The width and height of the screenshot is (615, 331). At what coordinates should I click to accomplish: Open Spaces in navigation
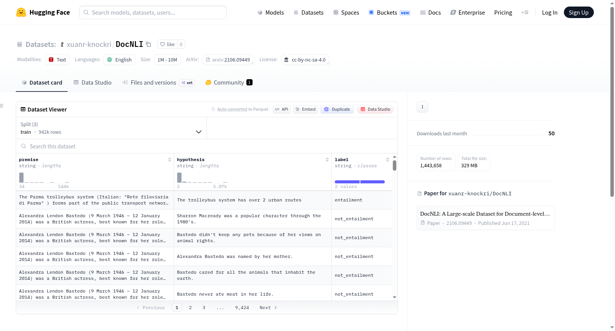(x=346, y=13)
